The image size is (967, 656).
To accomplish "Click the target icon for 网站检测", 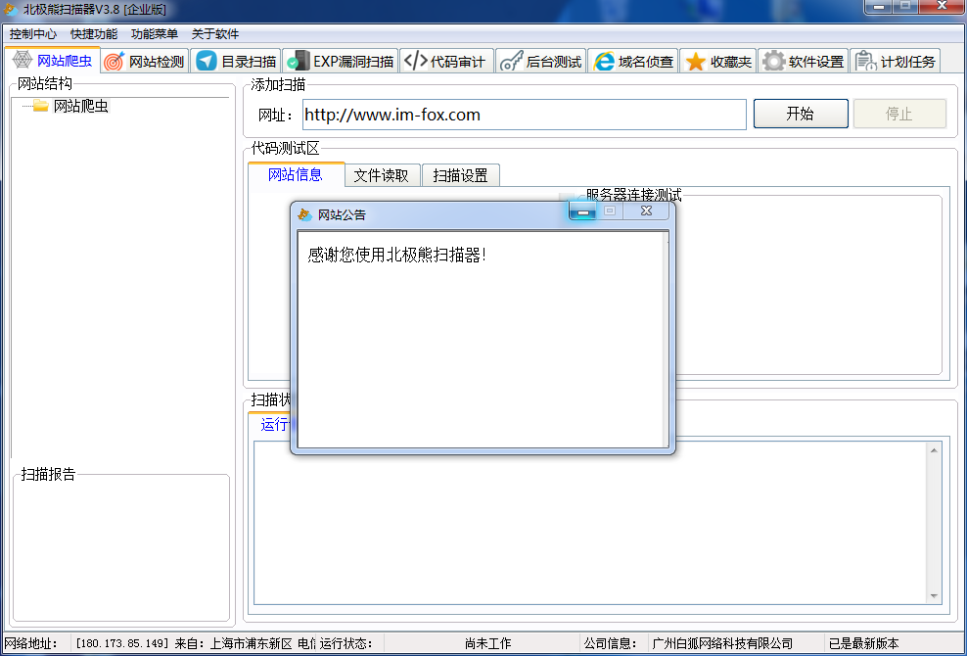I will (114, 62).
